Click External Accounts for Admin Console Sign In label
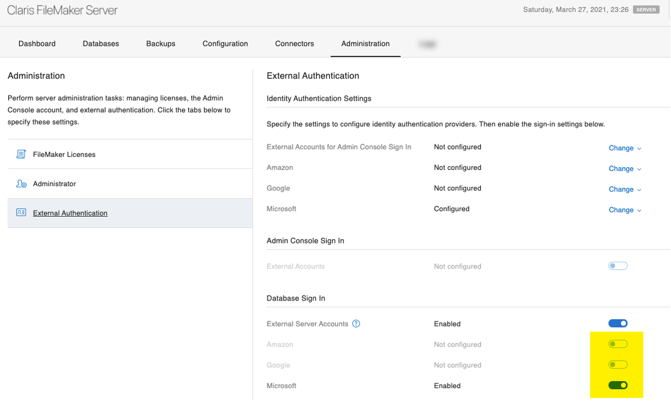 pos(339,147)
